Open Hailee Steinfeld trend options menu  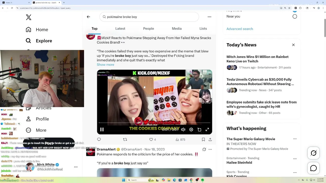[295, 159]
